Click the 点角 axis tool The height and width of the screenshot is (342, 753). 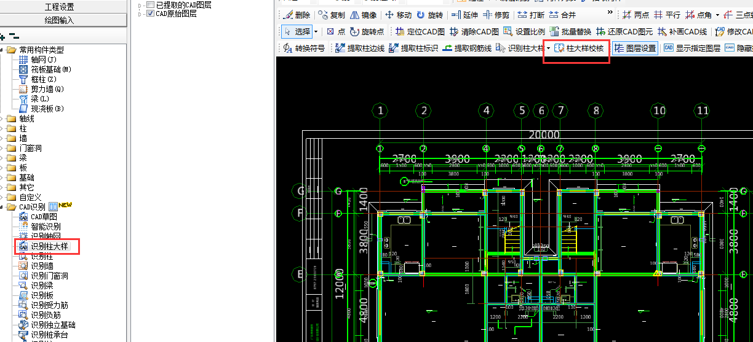coord(698,15)
